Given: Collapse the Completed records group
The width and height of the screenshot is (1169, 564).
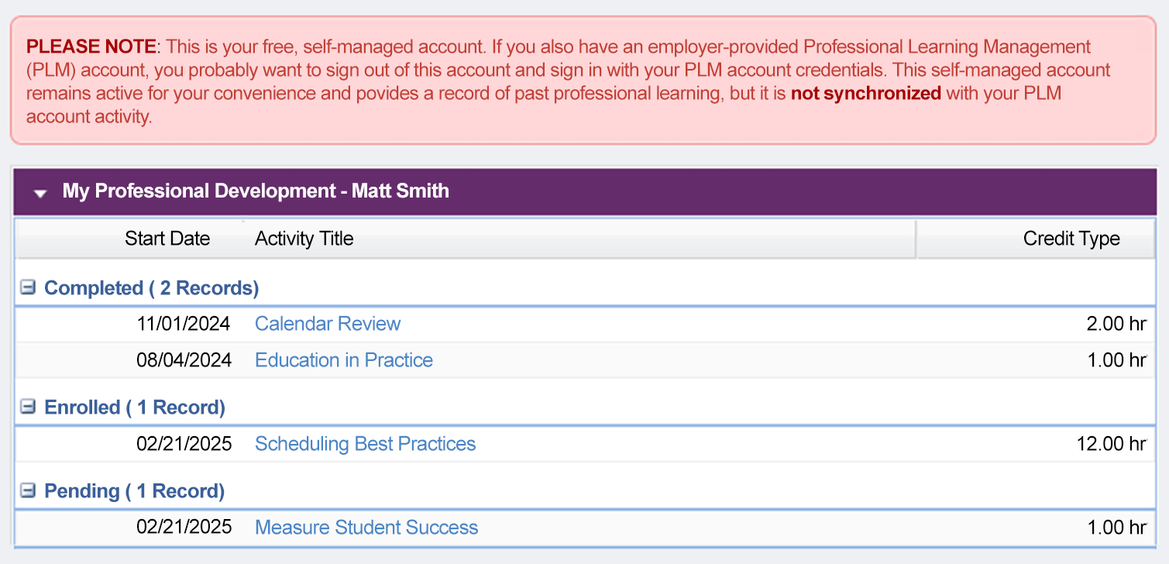Looking at the screenshot, I should 28,287.
